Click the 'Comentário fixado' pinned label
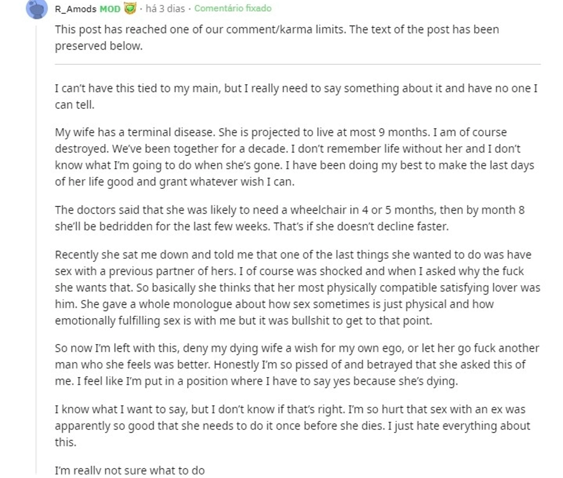 point(233,8)
